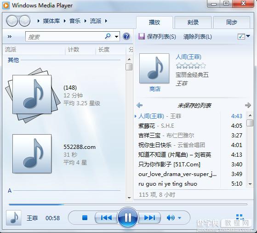Click the library vertical scrollbar thumb
Screen dimensions: 257x233
click(x=129, y=67)
